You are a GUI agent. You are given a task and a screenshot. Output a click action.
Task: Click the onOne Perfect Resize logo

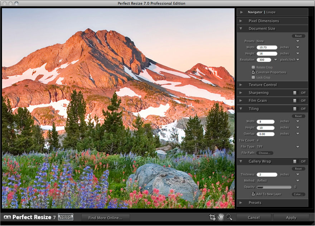pyautogui.click(x=29, y=217)
